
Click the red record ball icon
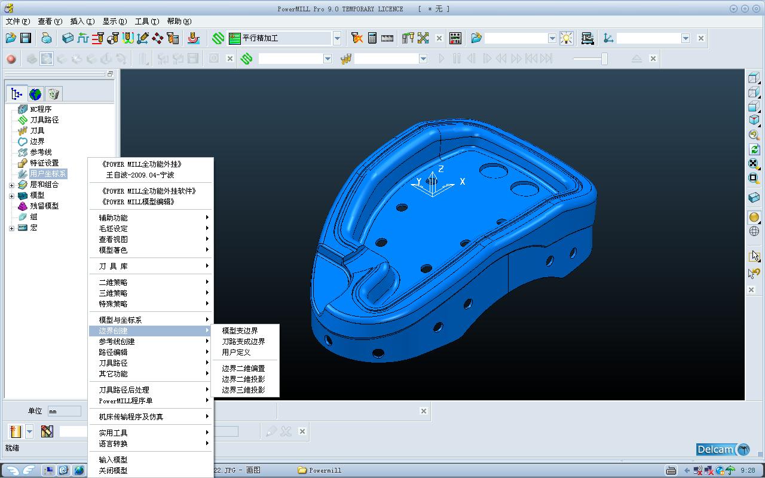pos(11,59)
